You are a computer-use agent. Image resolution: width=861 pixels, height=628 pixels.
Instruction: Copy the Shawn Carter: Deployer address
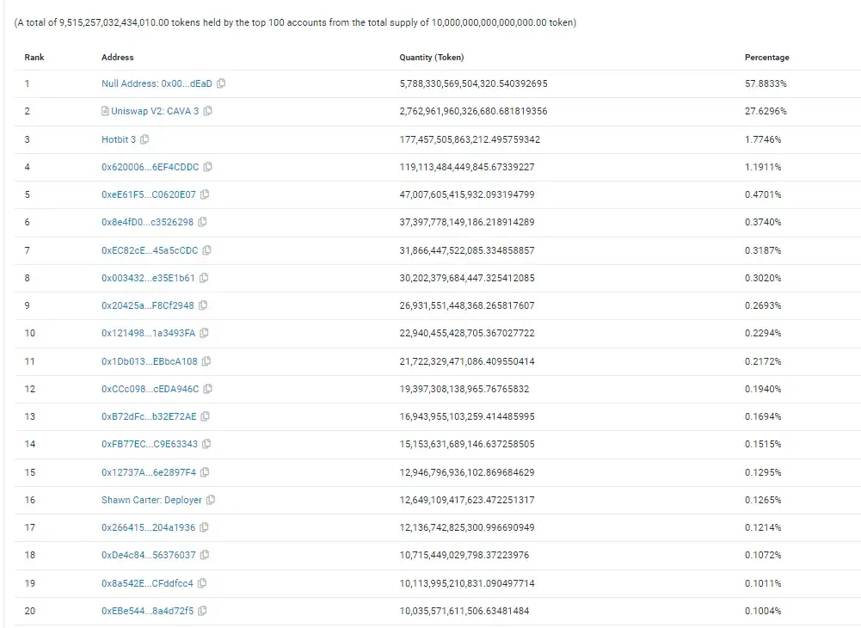coord(211,500)
